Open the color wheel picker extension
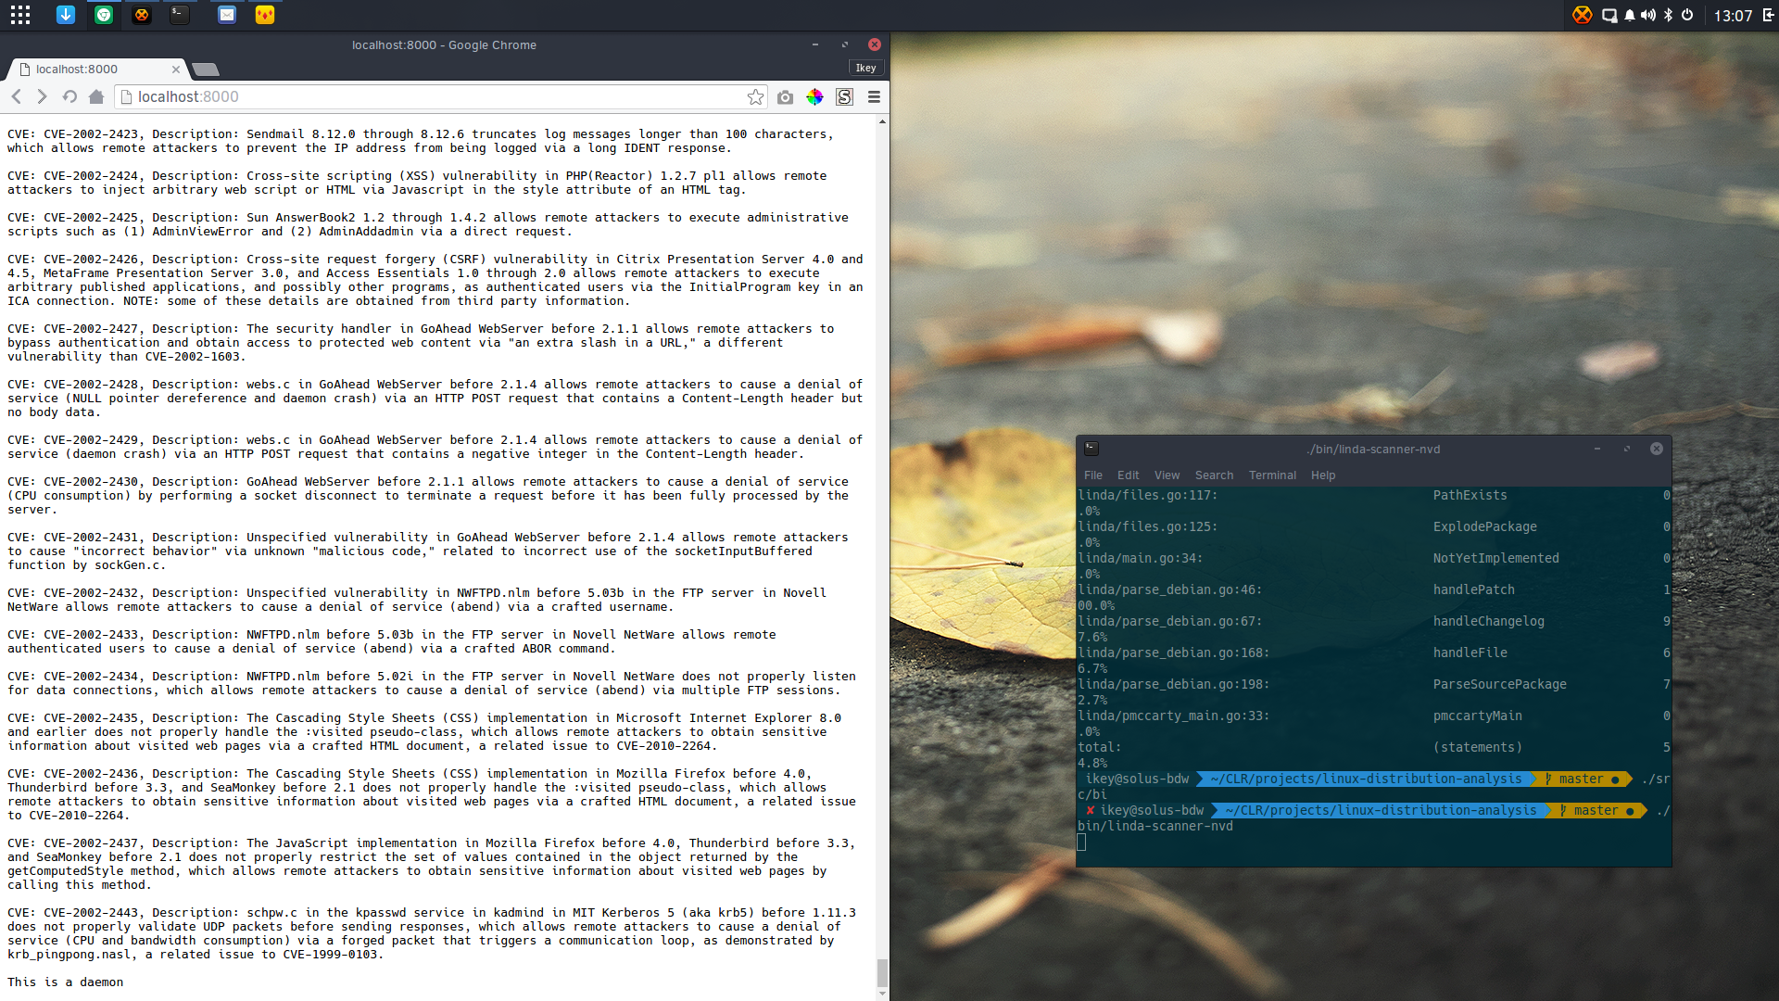The width and height of the screenshot is (1779, 1001). [814, 96]
